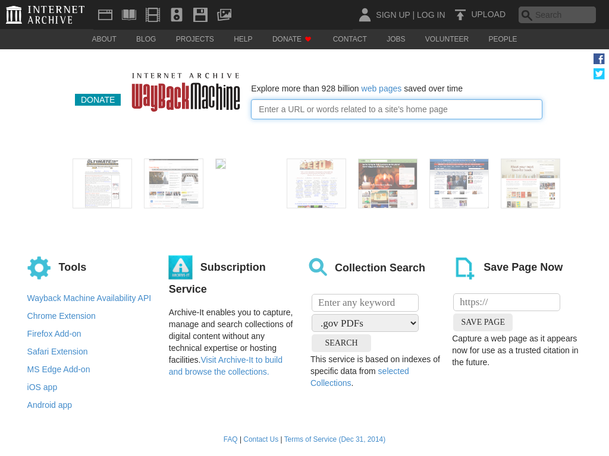Click the red heart beside Donate
Viewport: 609px width, 456px height.
point(308,39)
